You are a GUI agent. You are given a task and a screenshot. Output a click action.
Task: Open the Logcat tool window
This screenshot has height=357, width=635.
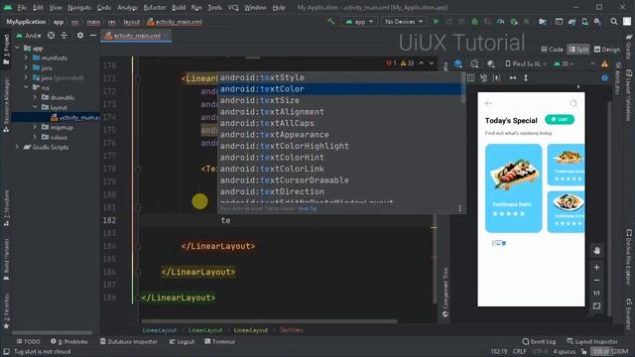pos(182,341)
